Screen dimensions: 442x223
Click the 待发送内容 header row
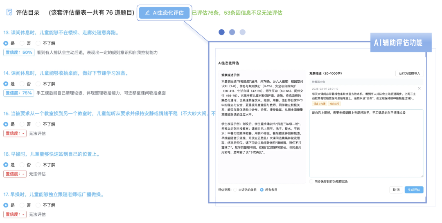pos(366,82)
